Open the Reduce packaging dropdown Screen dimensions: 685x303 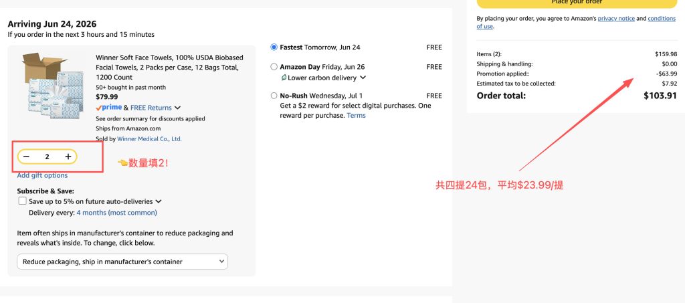pyautogui.click(x=122, y=262)
